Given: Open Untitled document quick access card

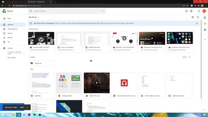Looking at the screenshot, I should (97, 42).
